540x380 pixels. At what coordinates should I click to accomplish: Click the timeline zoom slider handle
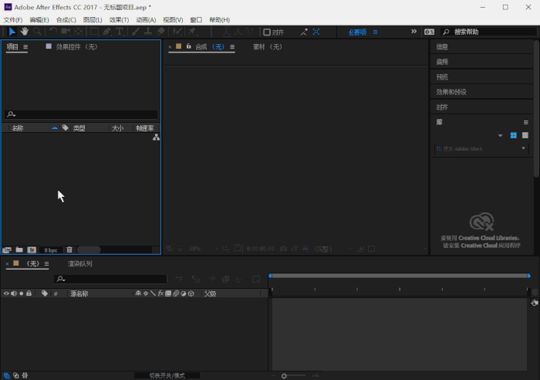tap(284, 376)
